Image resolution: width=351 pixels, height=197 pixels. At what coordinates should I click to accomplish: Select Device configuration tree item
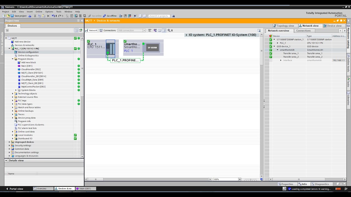click(28, 52)
